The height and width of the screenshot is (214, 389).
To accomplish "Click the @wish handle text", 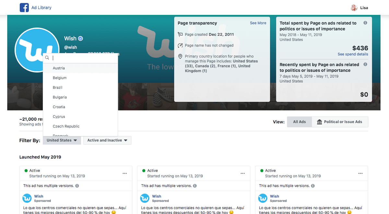I will pyautogui.click(x=71, y=47).
